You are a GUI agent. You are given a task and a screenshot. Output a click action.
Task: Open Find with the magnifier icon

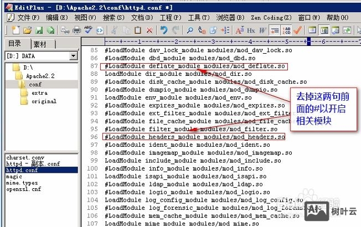pyautogui.click(x=190, y=30)
